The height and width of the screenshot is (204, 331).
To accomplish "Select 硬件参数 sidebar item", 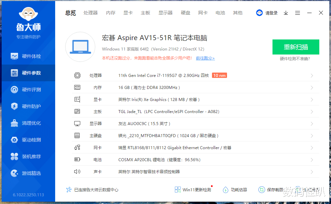I will click(28, 73).
